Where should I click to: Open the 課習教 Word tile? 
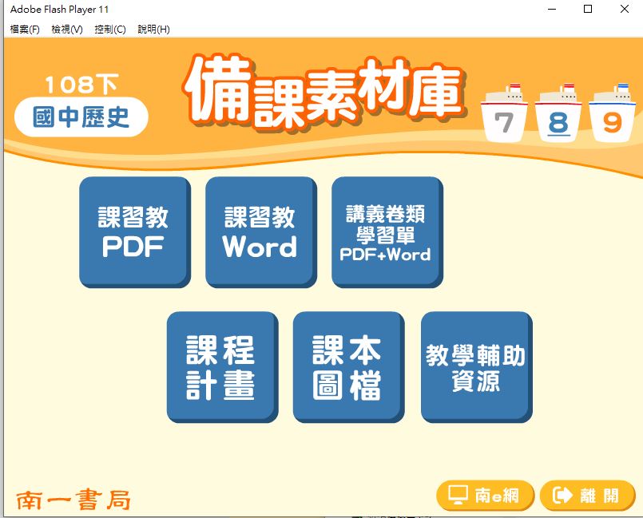point(260,231)
